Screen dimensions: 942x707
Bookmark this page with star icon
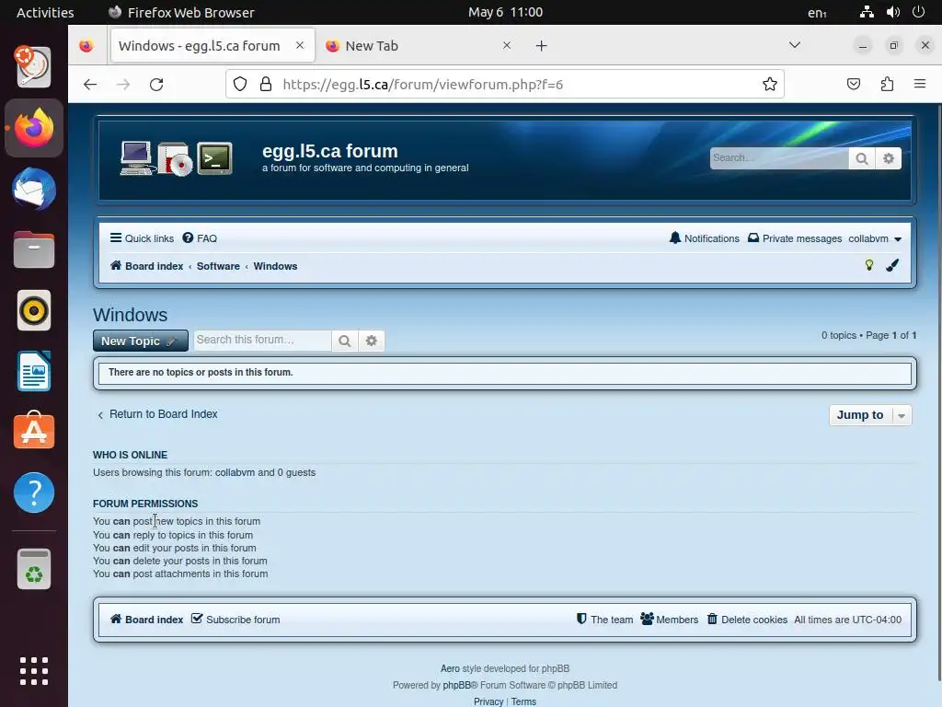click(770, 84)
